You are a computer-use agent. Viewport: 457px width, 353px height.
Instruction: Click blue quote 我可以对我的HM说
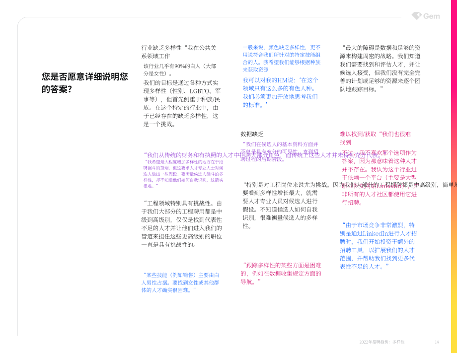(280, 93)
